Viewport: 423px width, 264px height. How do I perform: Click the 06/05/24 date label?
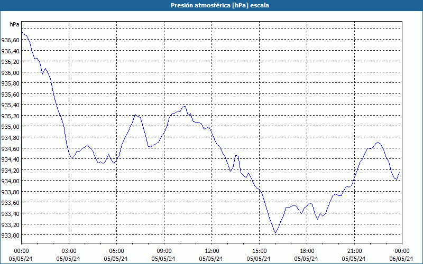pos(402,259)
